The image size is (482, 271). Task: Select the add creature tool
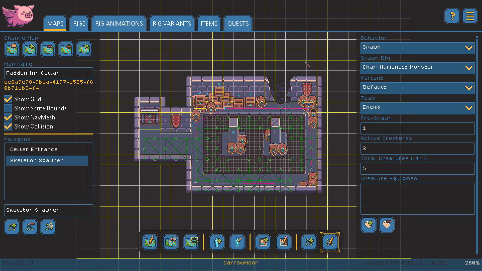[217, 242]
